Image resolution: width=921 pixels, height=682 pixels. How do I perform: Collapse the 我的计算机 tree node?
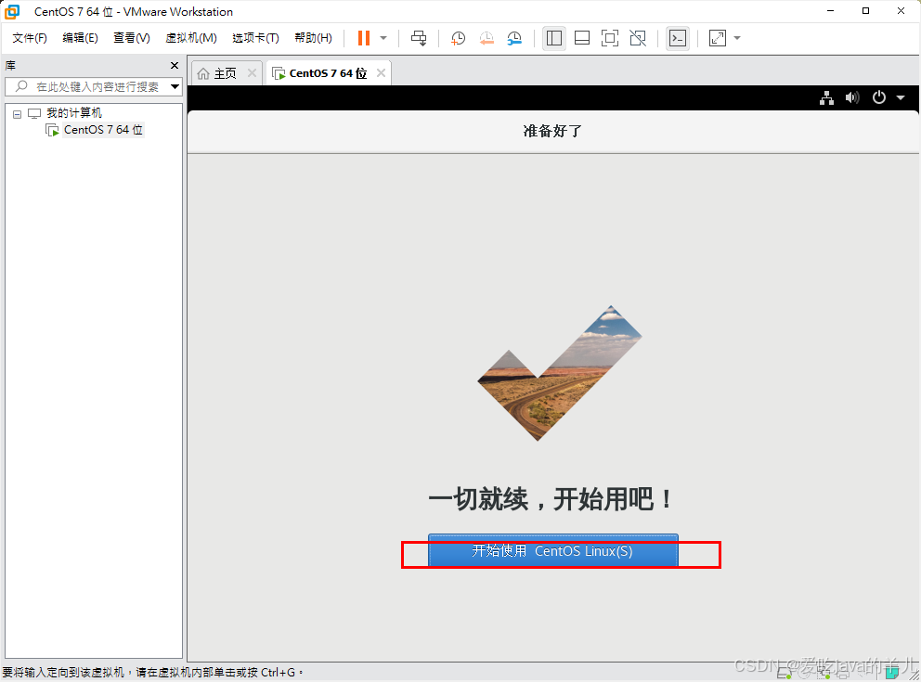[x=17, y=114]
